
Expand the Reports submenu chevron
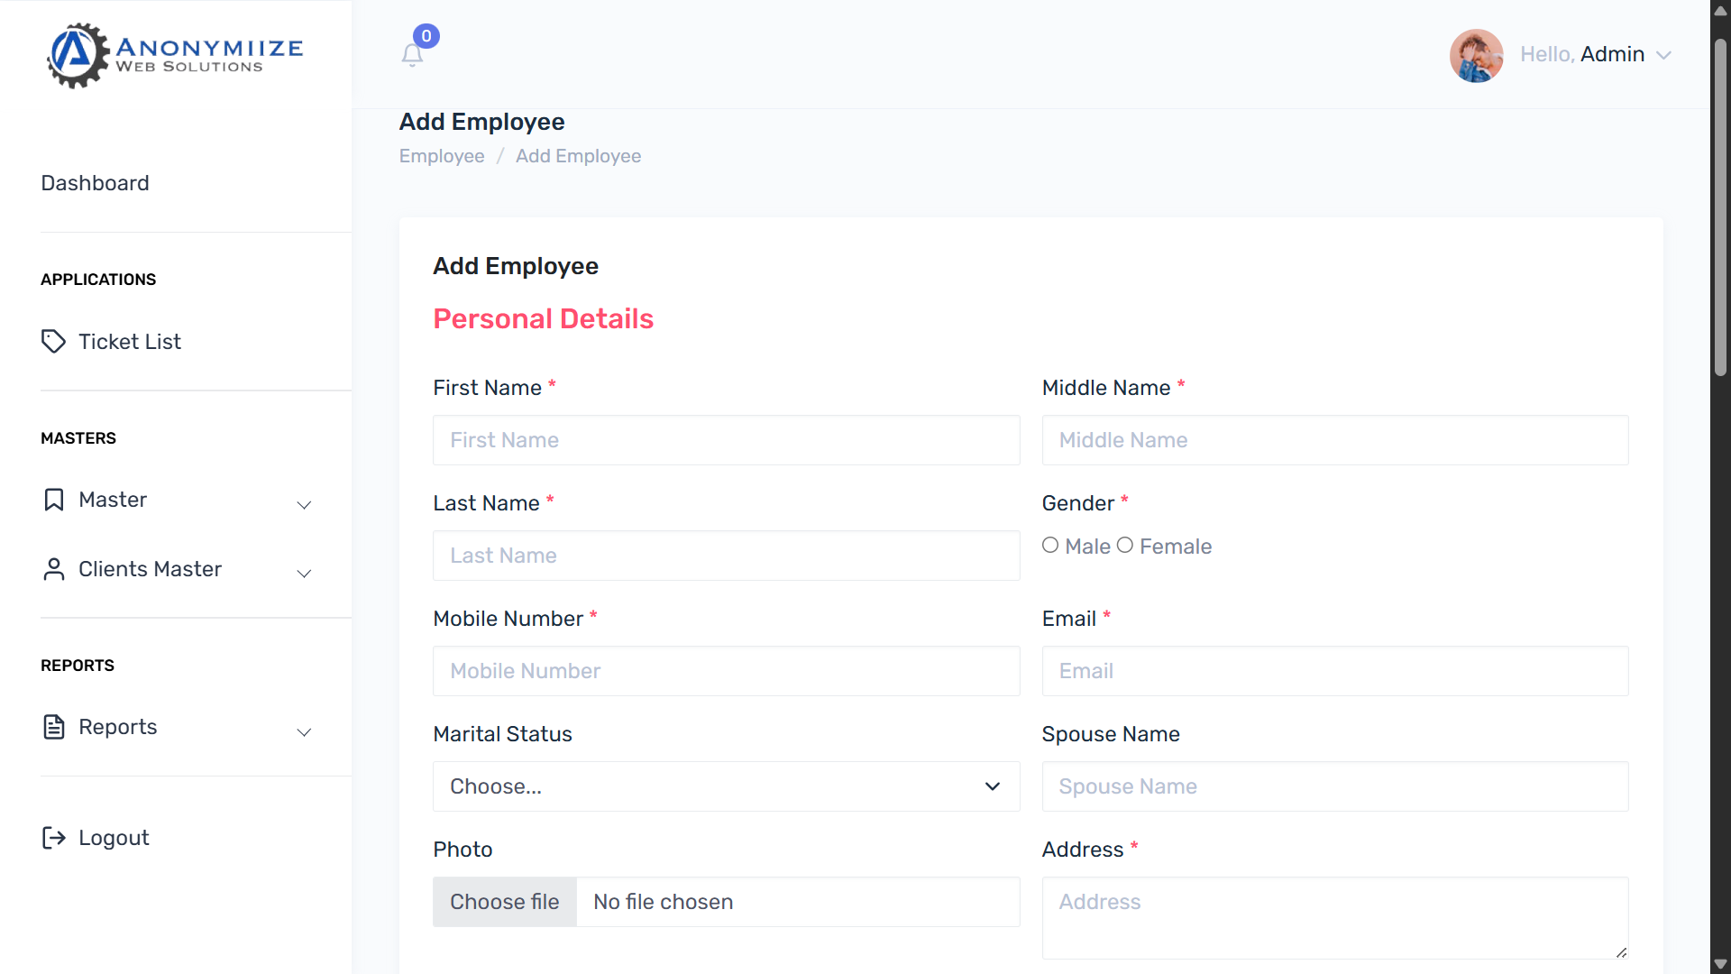[305, 732]
